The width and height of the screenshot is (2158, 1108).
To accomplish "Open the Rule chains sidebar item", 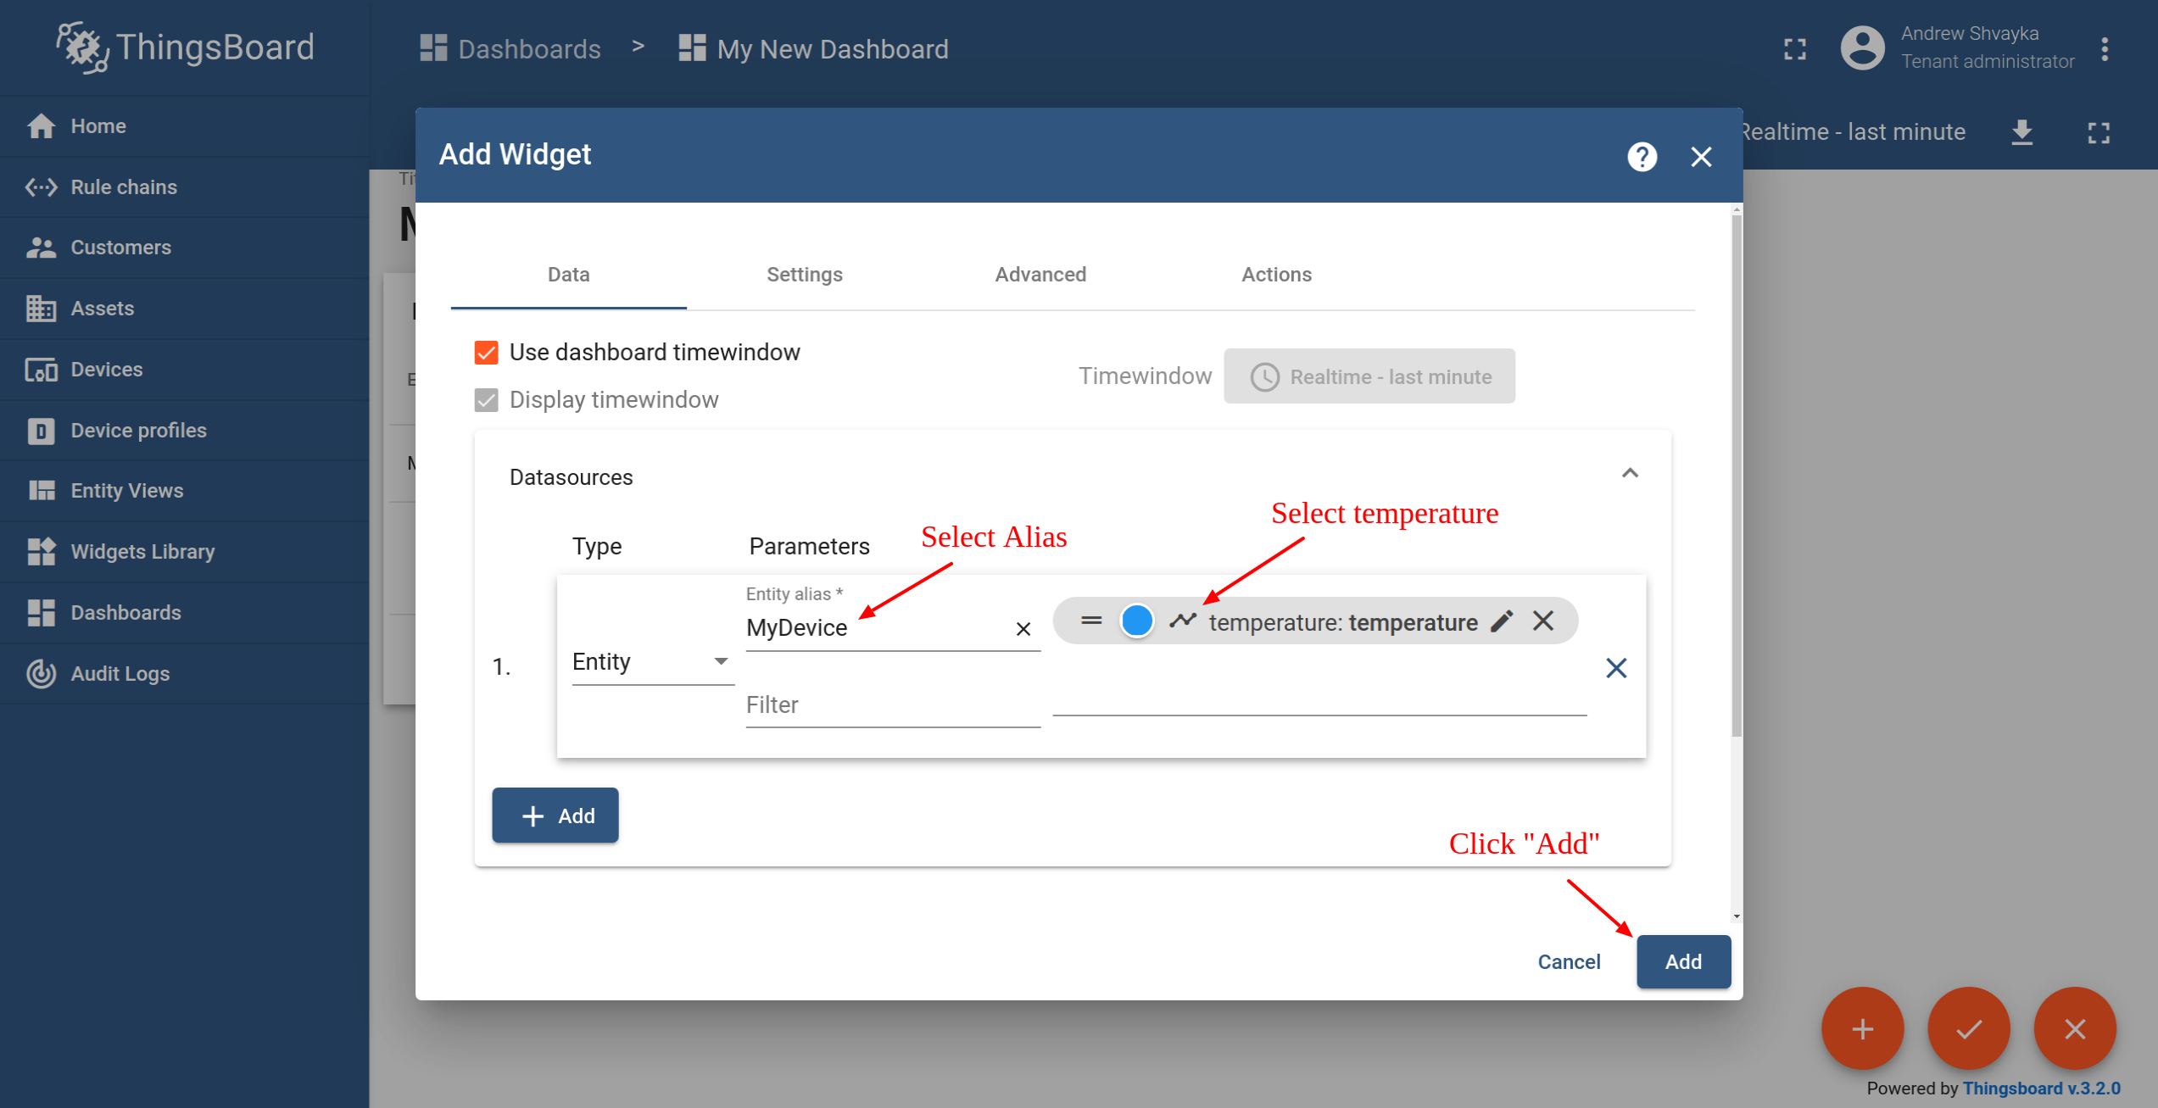I will coord(123,187).
